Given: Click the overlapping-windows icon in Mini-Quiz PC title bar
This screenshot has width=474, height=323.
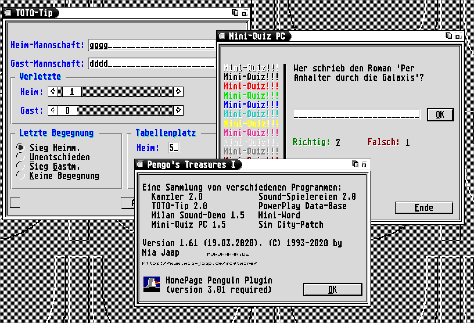Looking at the screenshot, I should (449, 36).
